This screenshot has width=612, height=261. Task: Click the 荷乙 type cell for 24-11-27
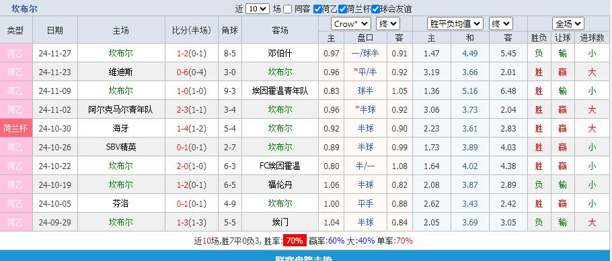(16, 53)
